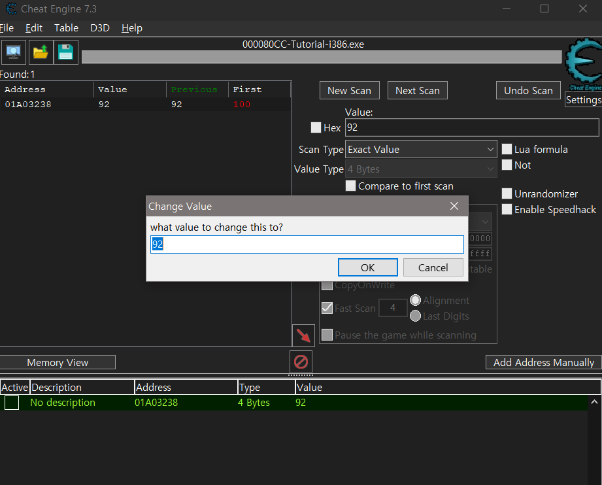Image resolution: width=602 pixels, height=485 pixels.
Task: Enable the Lua formula checkbox
Action: pos(507,149)
